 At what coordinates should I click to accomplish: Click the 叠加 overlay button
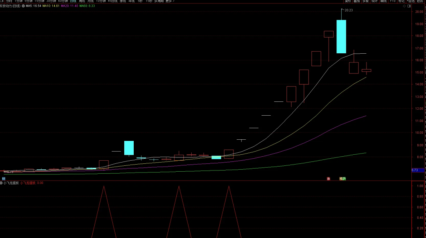[357, 1]
